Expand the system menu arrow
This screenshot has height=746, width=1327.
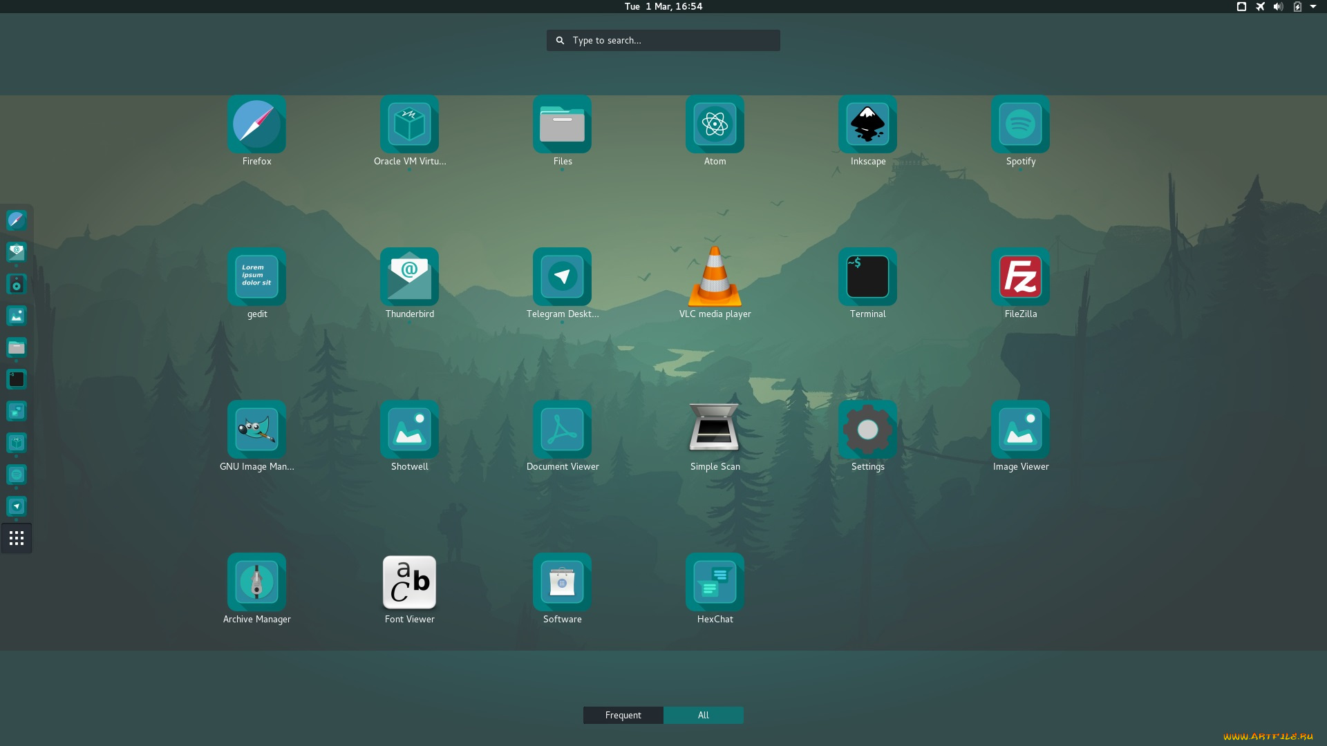click(1312, 6)
